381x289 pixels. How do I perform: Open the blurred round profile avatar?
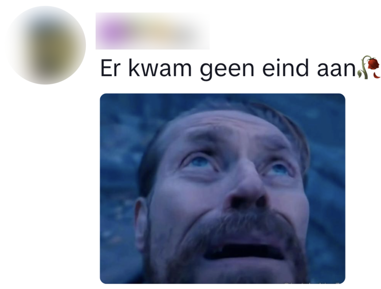(46, 45)
